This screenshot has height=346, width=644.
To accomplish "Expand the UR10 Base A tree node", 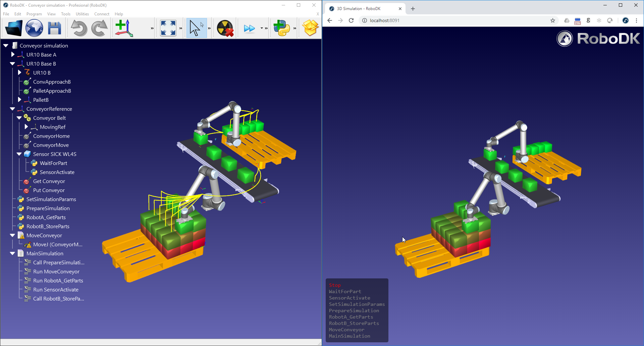I will click(13, 55).
